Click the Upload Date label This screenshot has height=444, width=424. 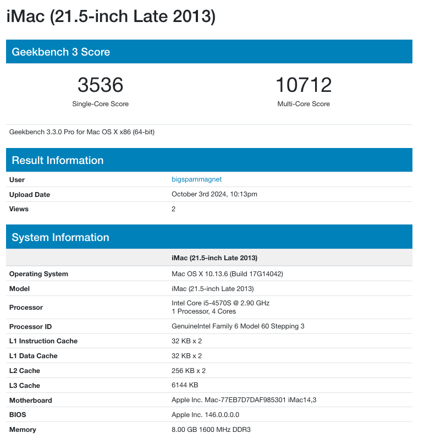click(x=30, y=195)
